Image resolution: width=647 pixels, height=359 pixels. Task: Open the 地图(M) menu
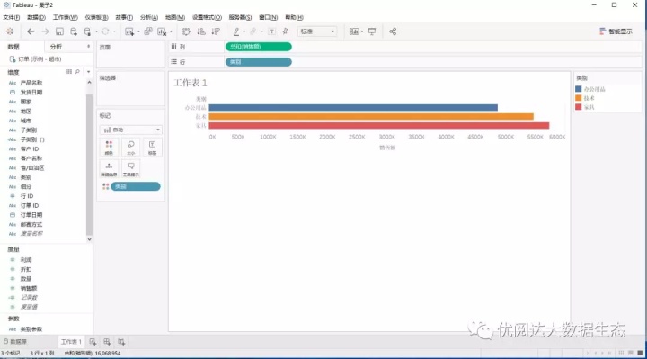click(175, 17)
